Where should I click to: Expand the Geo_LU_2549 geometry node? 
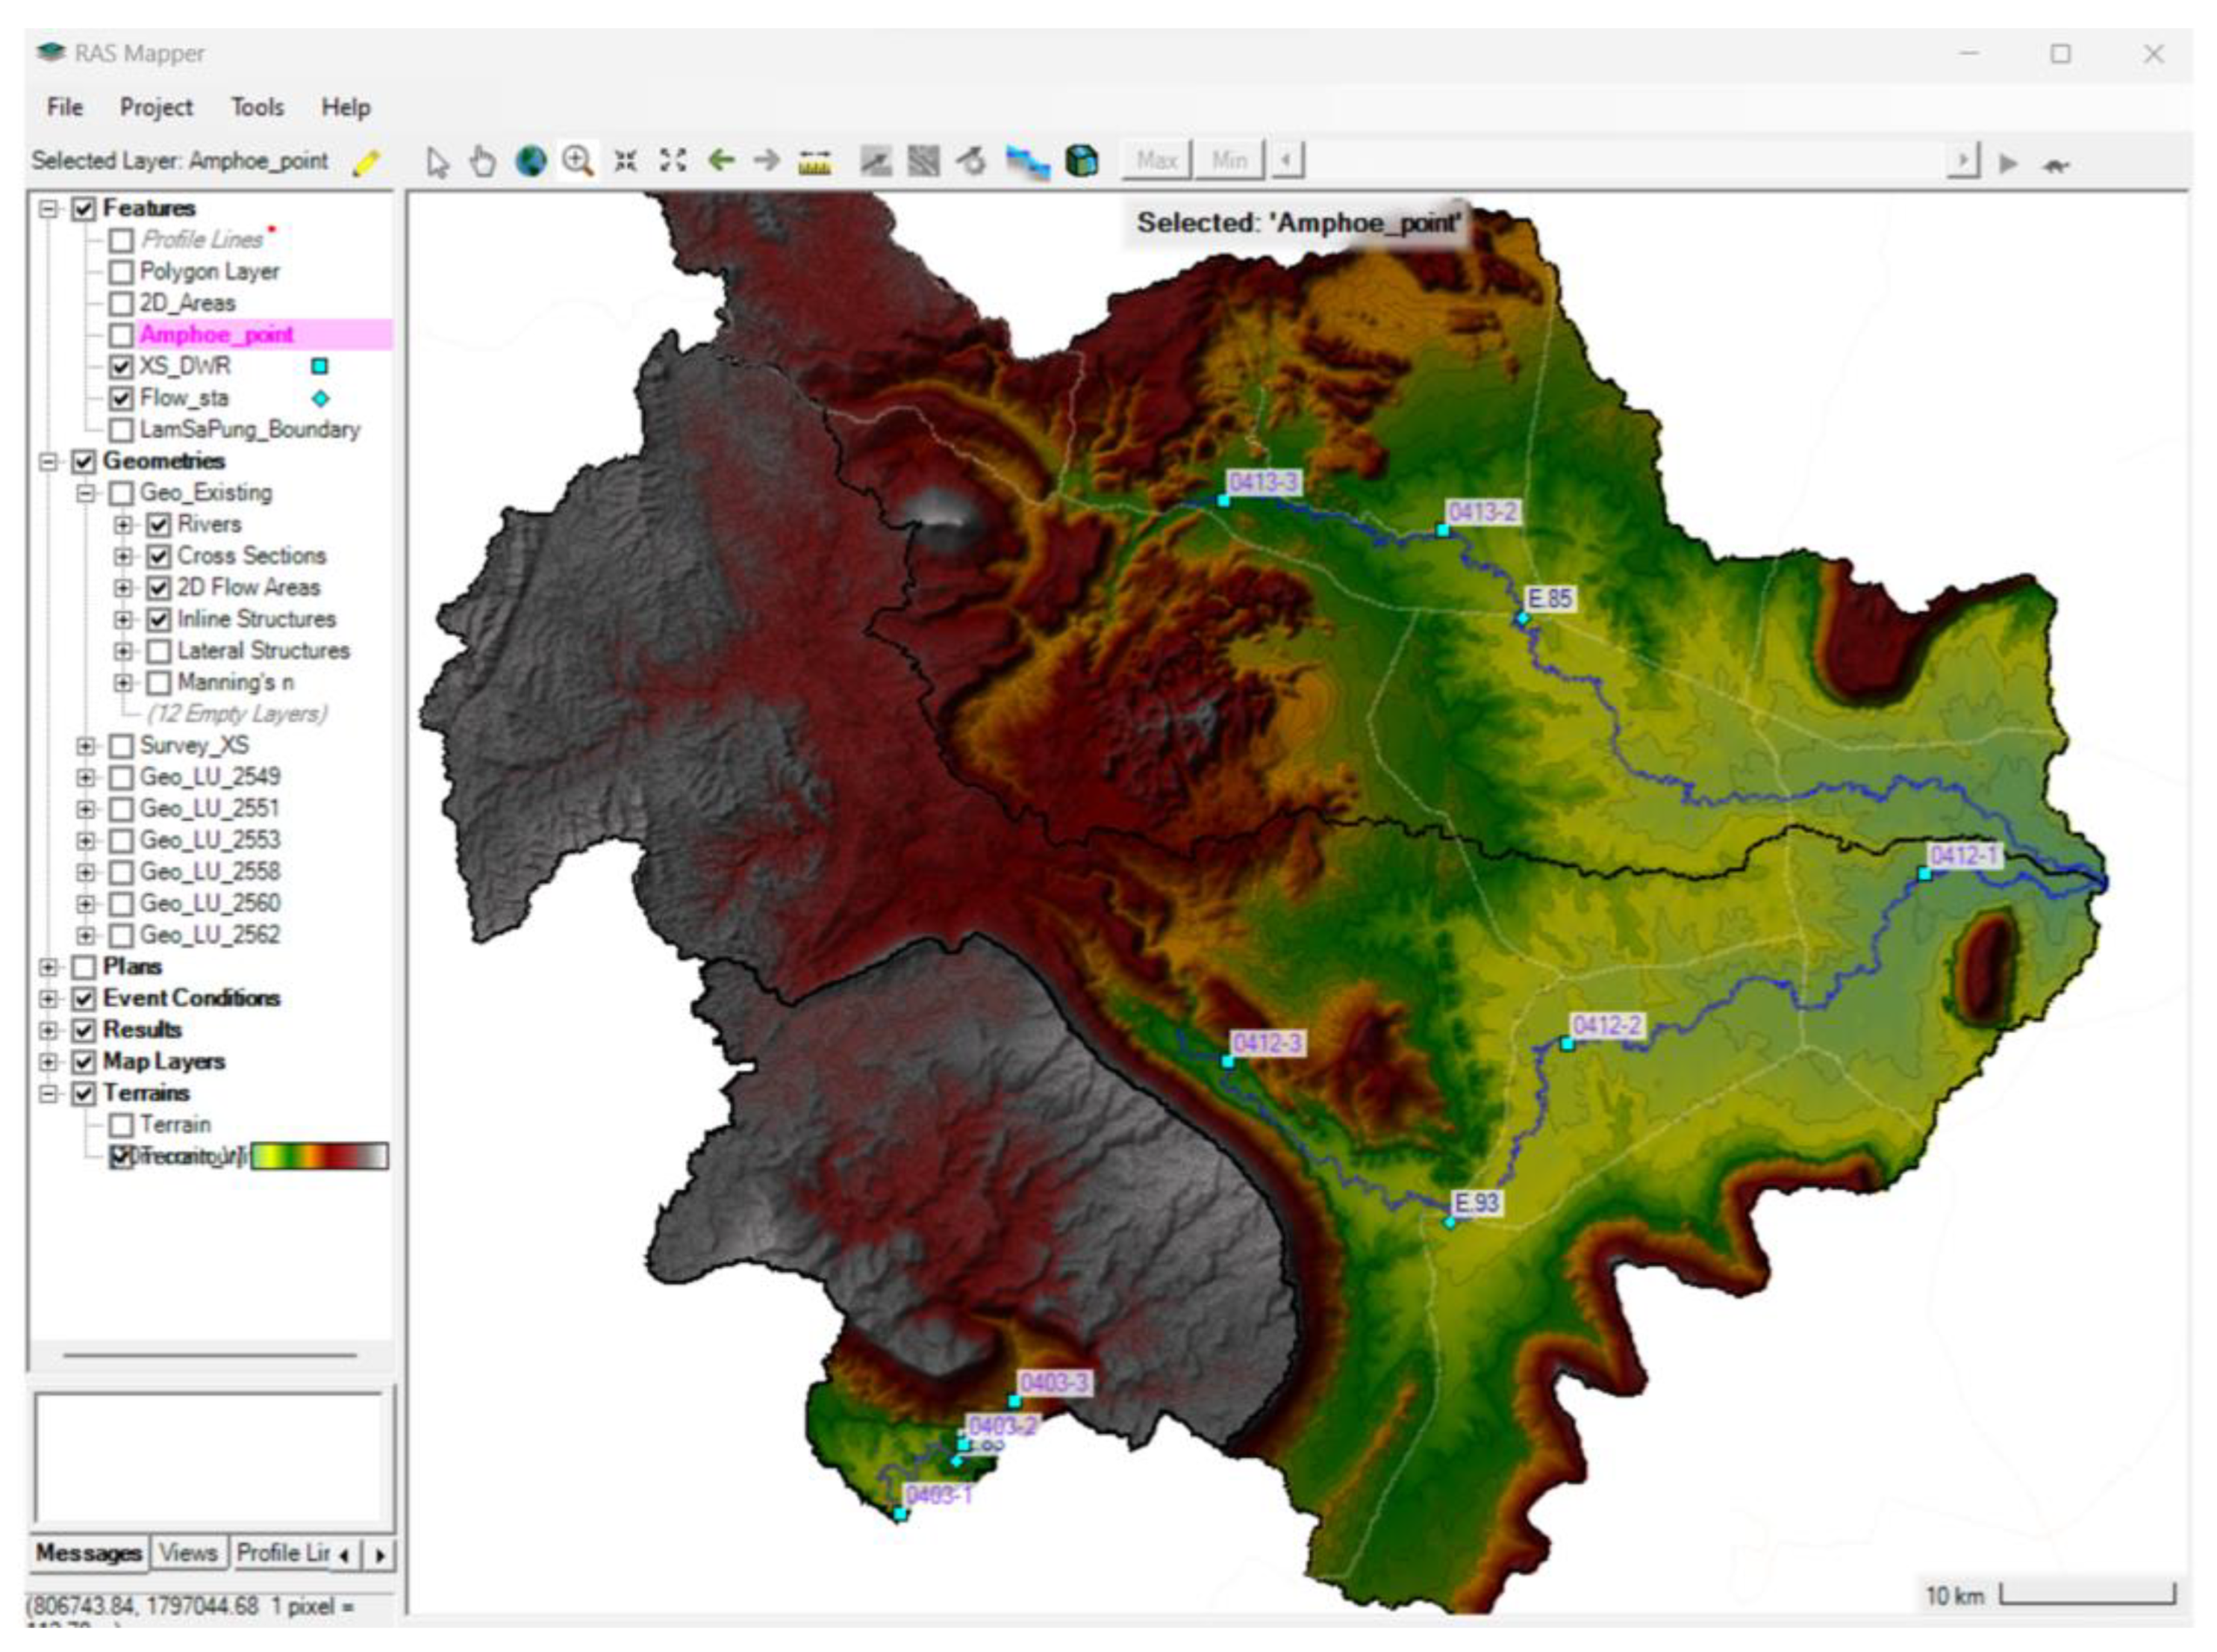(86, 778)
